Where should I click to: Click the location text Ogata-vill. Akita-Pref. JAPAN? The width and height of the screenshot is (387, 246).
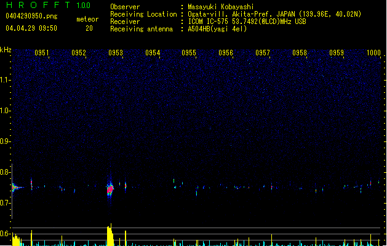click(x=241, y=14)
